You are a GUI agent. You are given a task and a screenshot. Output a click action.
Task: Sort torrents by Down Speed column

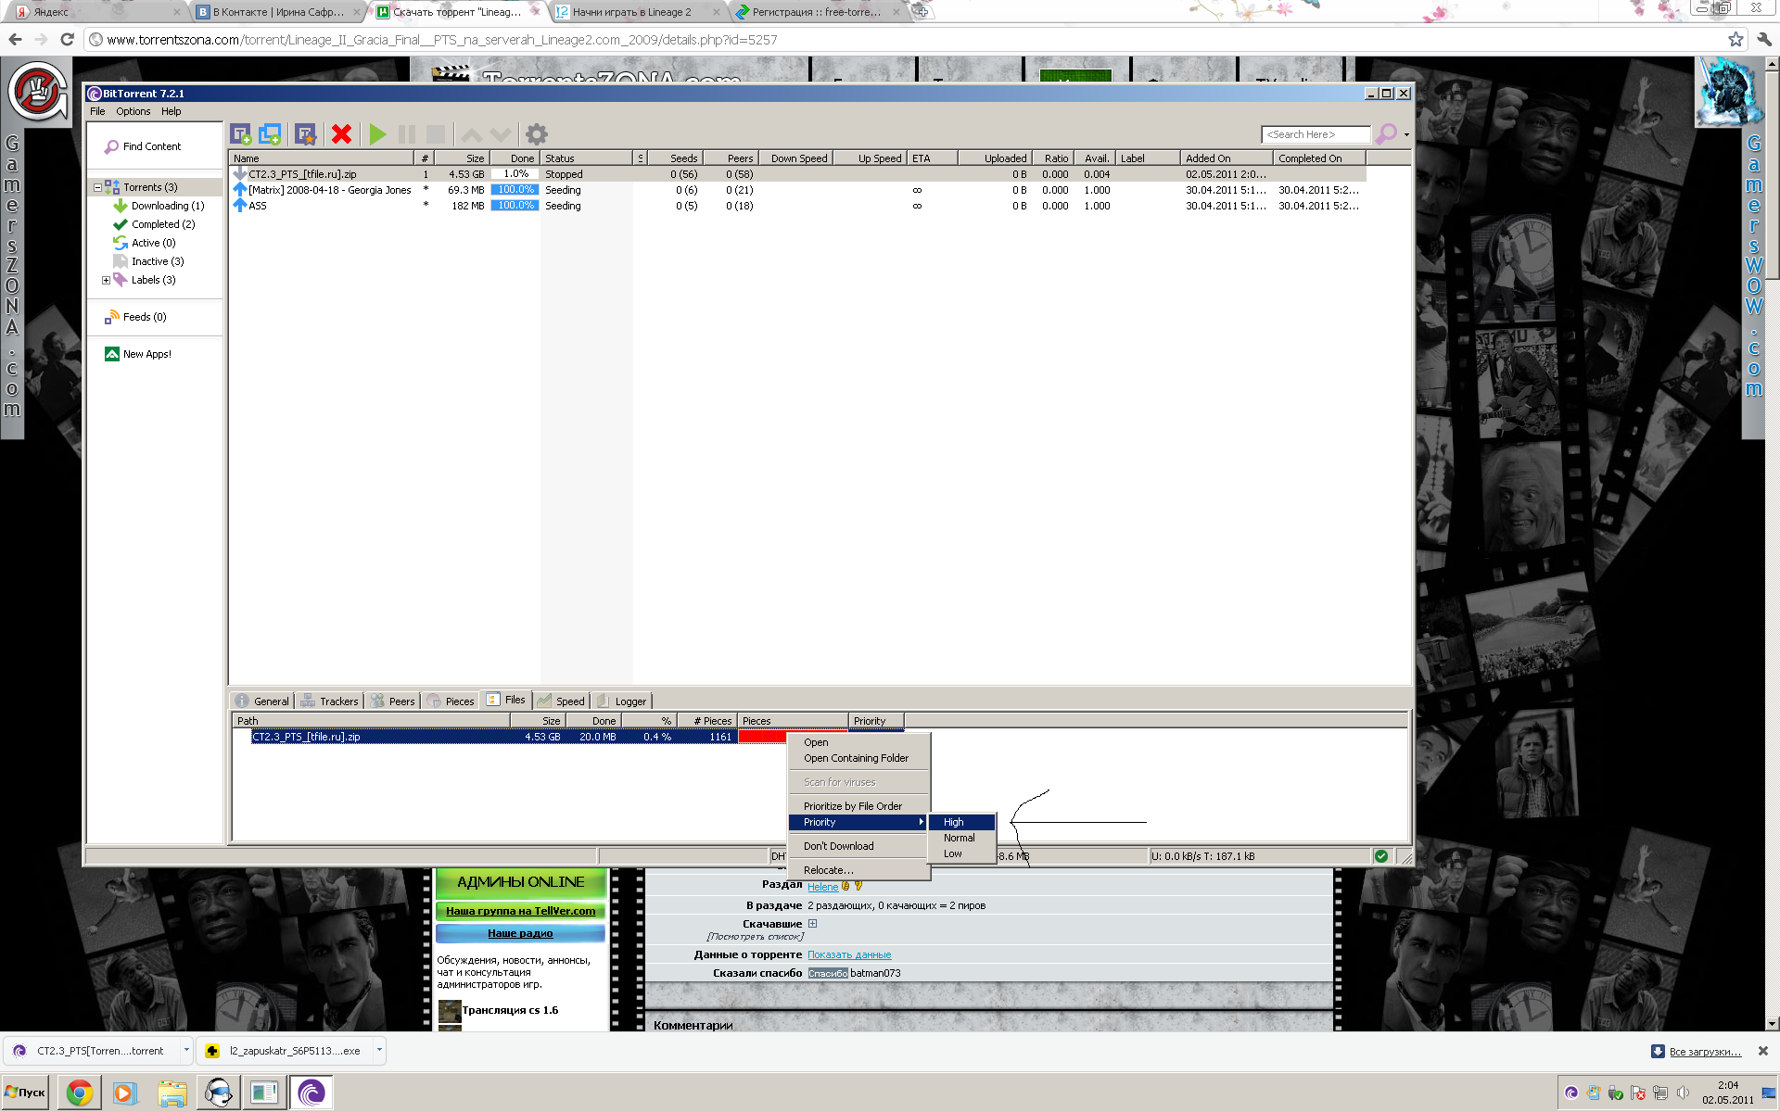point(795,158)
